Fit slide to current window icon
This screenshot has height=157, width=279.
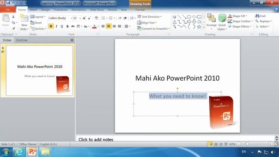(x=276, y=144)
